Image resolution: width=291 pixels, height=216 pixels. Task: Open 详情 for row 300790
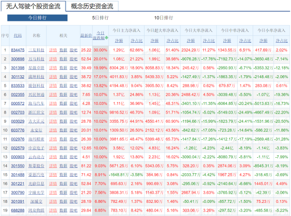[53, 193]
